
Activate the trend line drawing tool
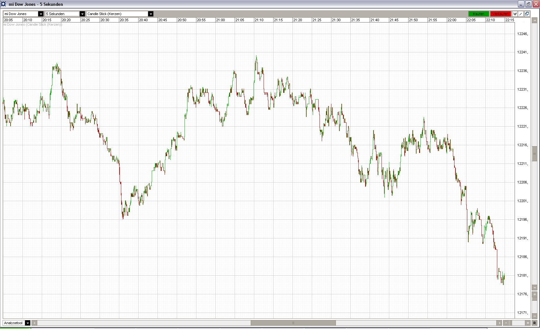521,14
